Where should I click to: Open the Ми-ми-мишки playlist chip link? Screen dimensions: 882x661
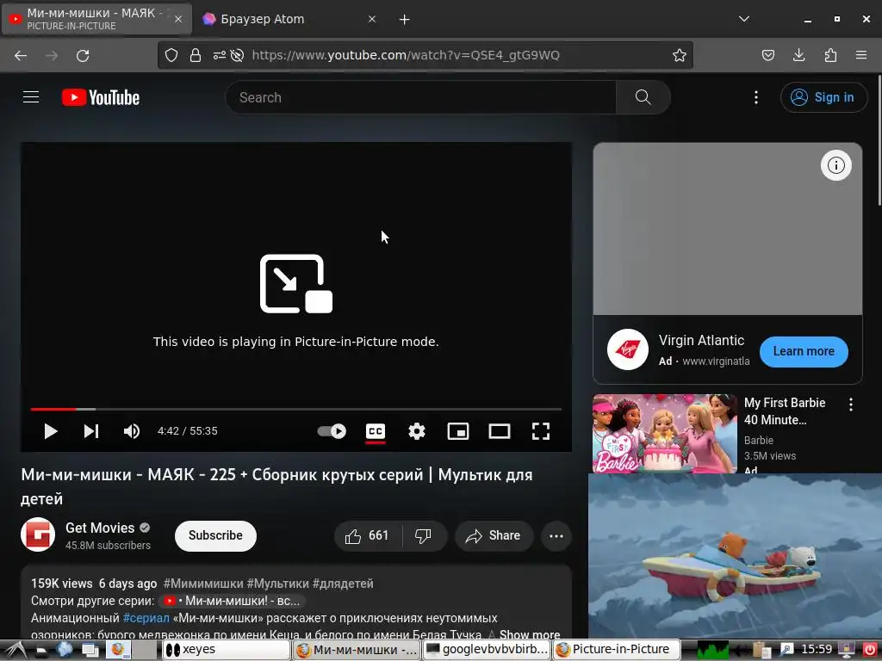point(233,601)
